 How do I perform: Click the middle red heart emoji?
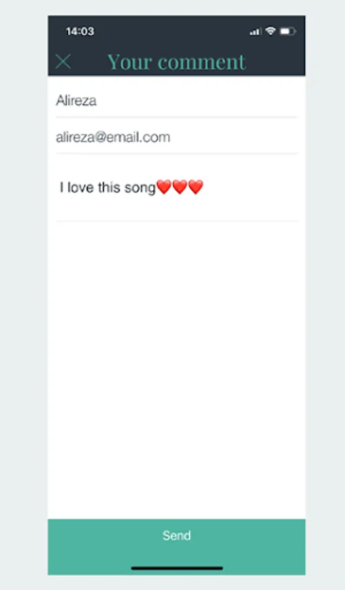179,187
